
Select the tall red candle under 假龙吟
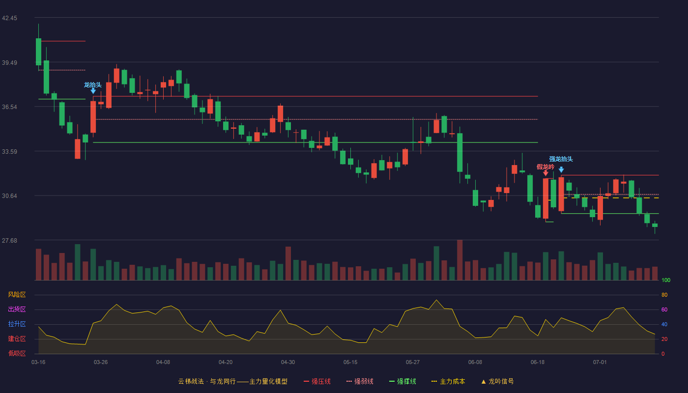point(545,198)
